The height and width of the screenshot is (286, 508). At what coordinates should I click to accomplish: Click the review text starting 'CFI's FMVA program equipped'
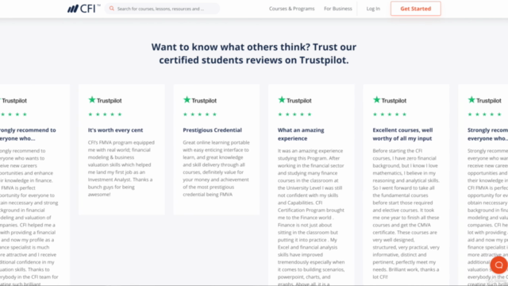(x=121, y=168)
